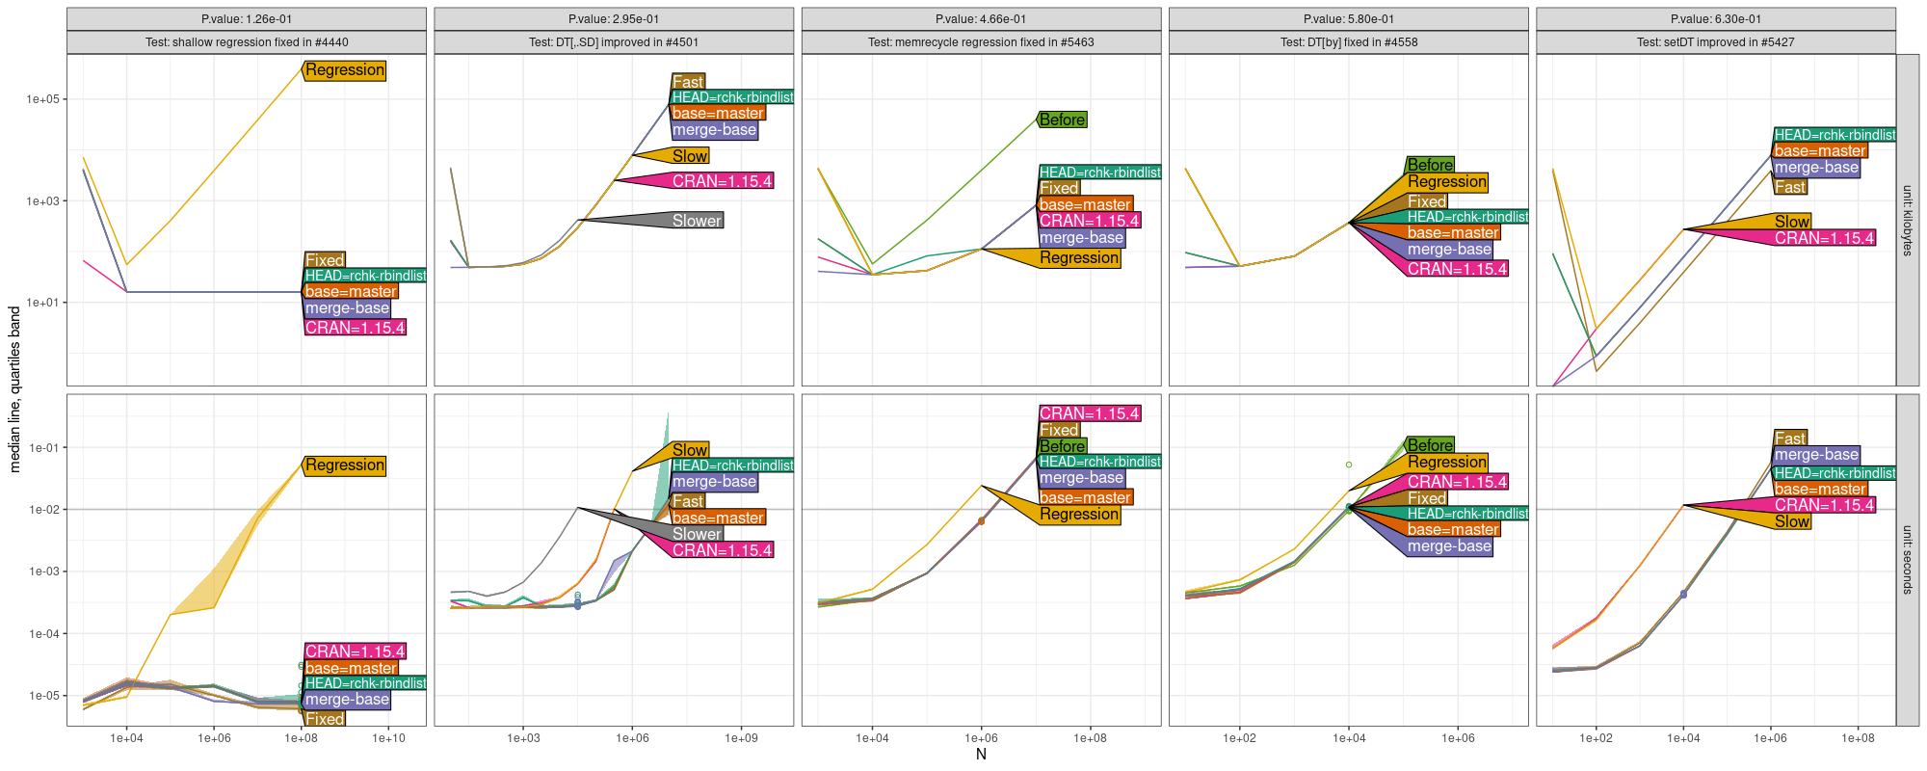
Task: Select 'Test: DT[,.SD] improved in #4501' strip
Action: (614, 42)
